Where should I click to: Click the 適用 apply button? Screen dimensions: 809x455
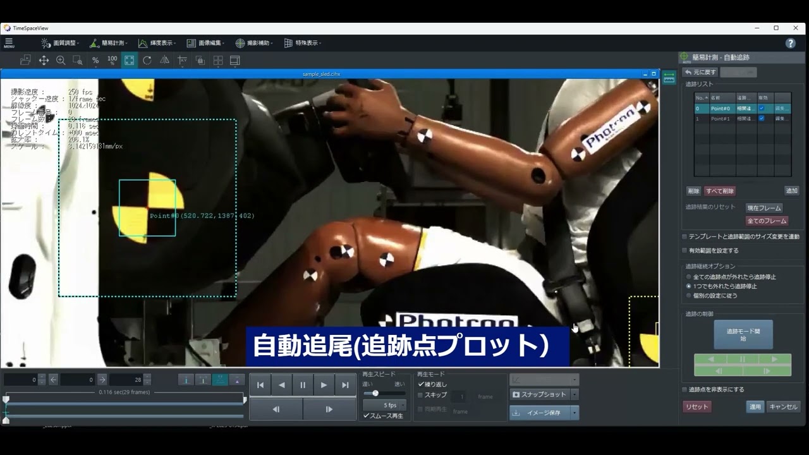[755, 407]
